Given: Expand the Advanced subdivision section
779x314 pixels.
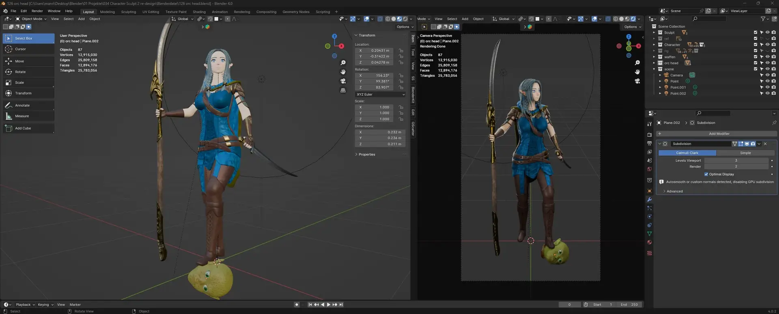Looking at the screenshot, I should click(x=674, y=191).
